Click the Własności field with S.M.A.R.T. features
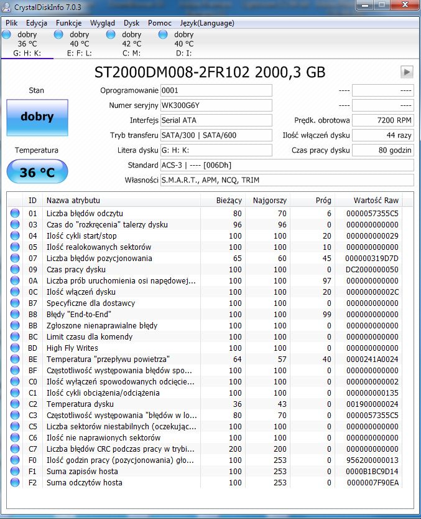Viewport: 421px width, 519px height. [x=287, y=180]
